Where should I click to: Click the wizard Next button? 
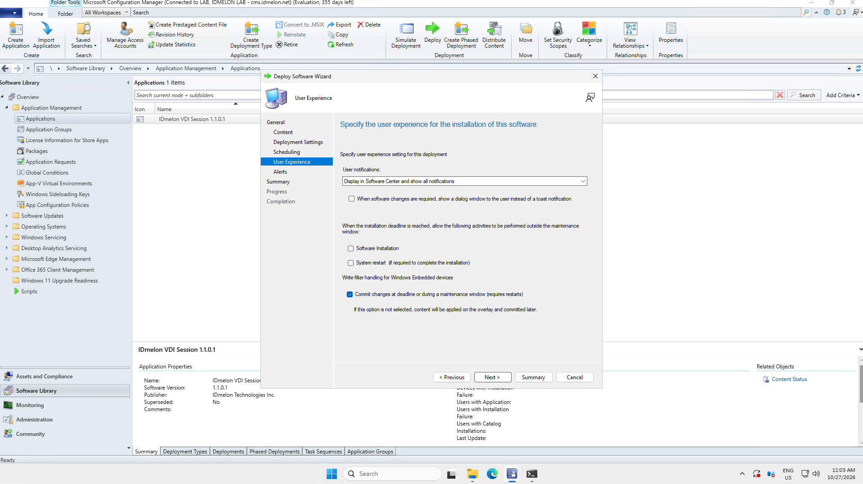point(493,377)
